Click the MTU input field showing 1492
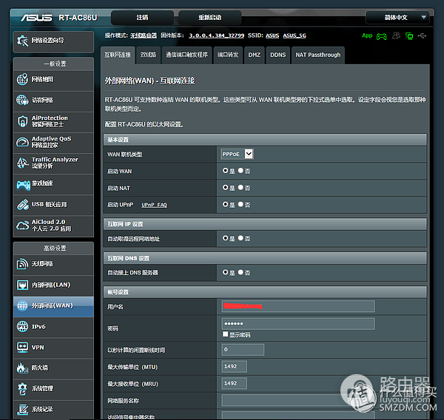This screenshot has width=444, height=420. pyautogui.click(x=234, y=367)
